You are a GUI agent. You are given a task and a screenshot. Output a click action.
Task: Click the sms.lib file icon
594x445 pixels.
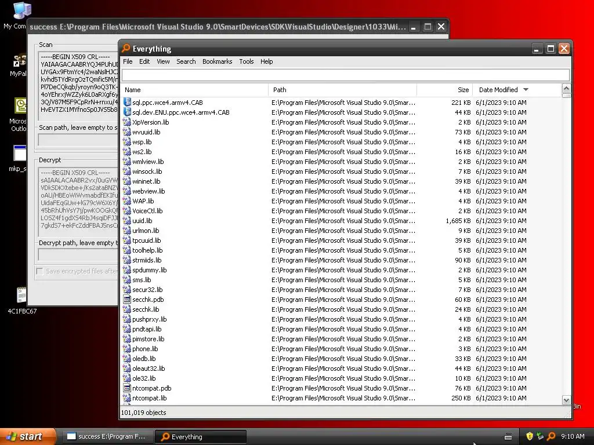[127, 280]
